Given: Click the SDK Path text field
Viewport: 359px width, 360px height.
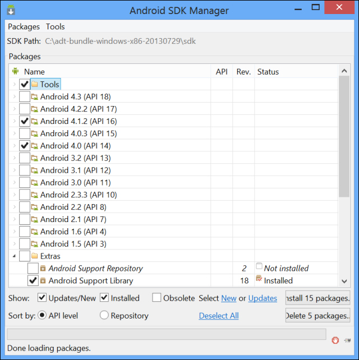Looking at the screenshot, I should [x=121, y=41].
